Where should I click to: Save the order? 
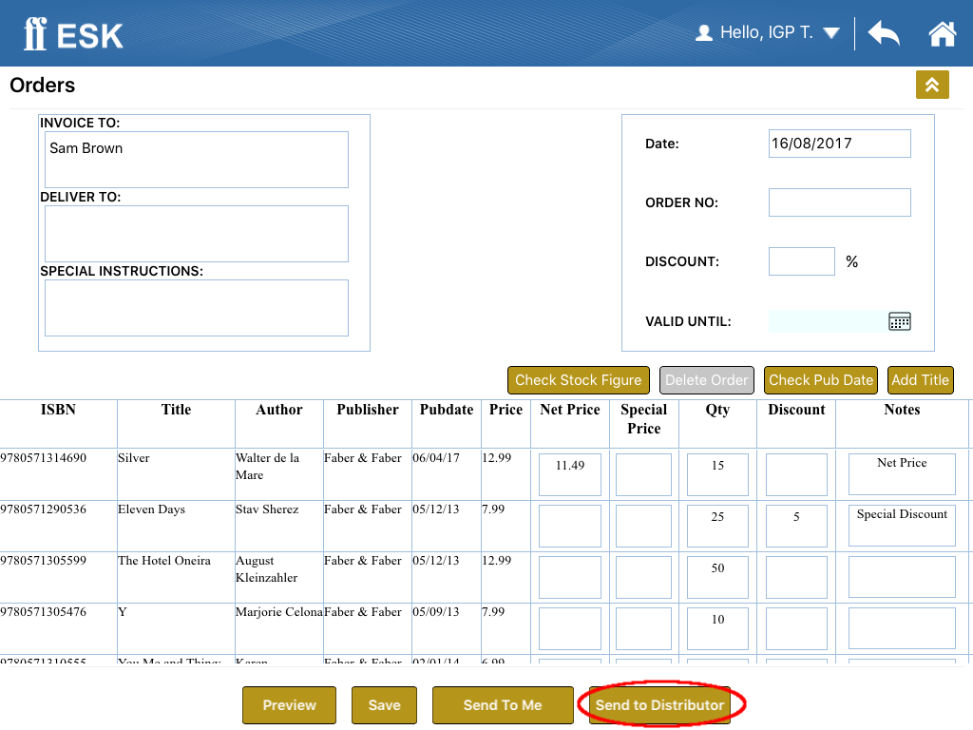(x=384, y=705)
